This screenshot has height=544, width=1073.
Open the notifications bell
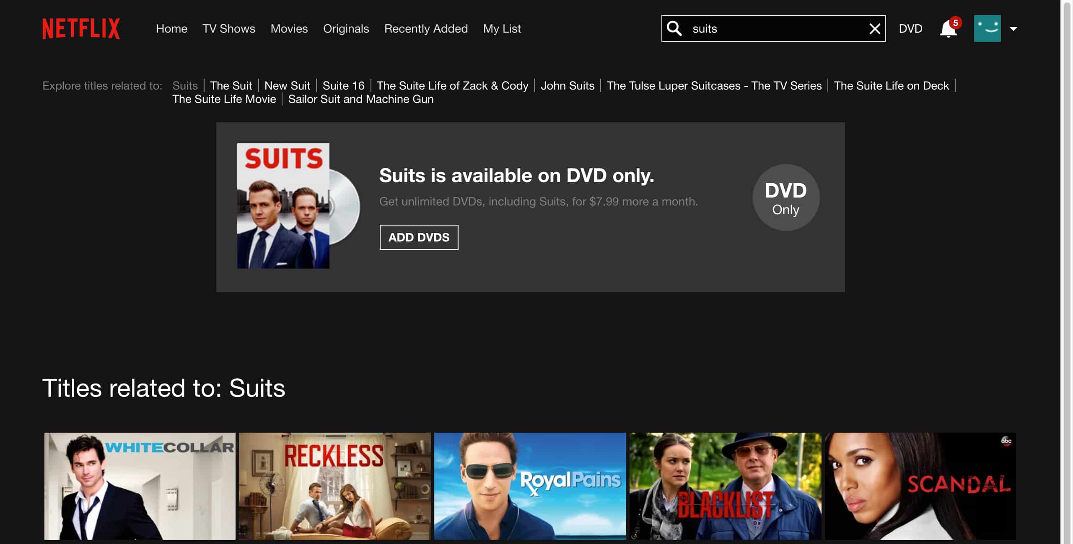[x=949, y=28]
